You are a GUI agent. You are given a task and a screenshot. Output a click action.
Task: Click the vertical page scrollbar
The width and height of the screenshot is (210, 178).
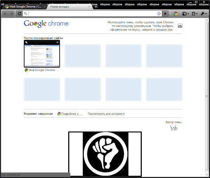click(207, 96)
